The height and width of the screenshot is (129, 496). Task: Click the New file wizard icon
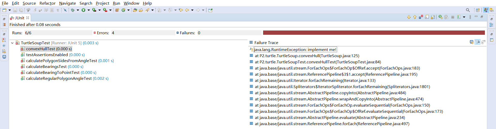pyautogui.click(x=4, y=10)
